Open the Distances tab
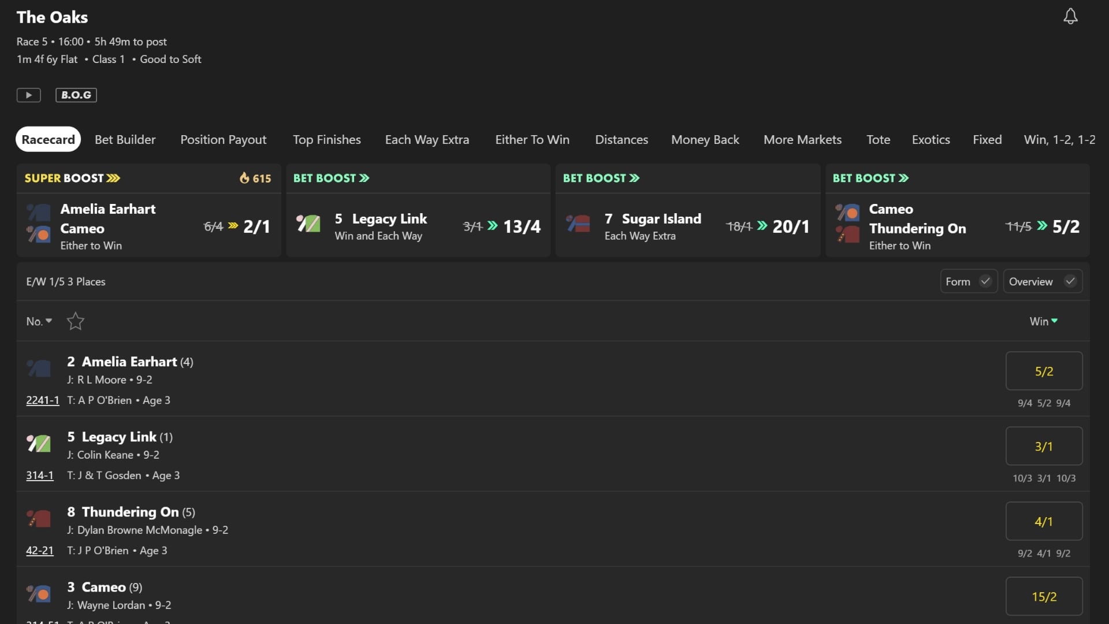The image size is (1109, 624). pos(622,139)
